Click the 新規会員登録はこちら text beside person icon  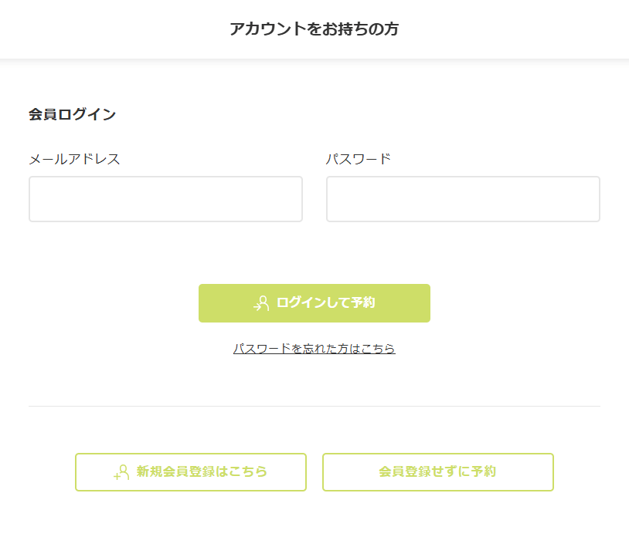pyautogui.click(x=202, y=472)
